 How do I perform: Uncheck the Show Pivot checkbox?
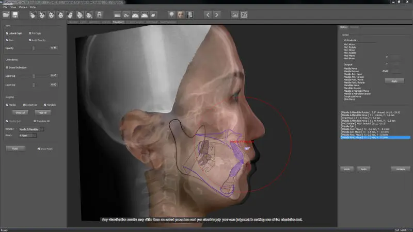coord(39,148)
